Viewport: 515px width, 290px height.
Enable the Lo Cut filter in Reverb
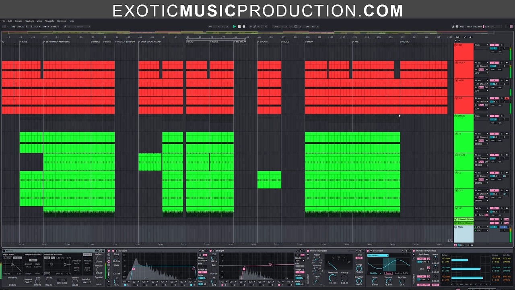coord(7,258)
